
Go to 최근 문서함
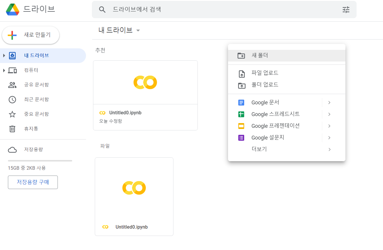43,100
